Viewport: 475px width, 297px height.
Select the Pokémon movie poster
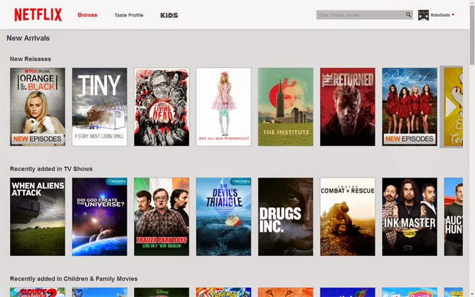224,292
